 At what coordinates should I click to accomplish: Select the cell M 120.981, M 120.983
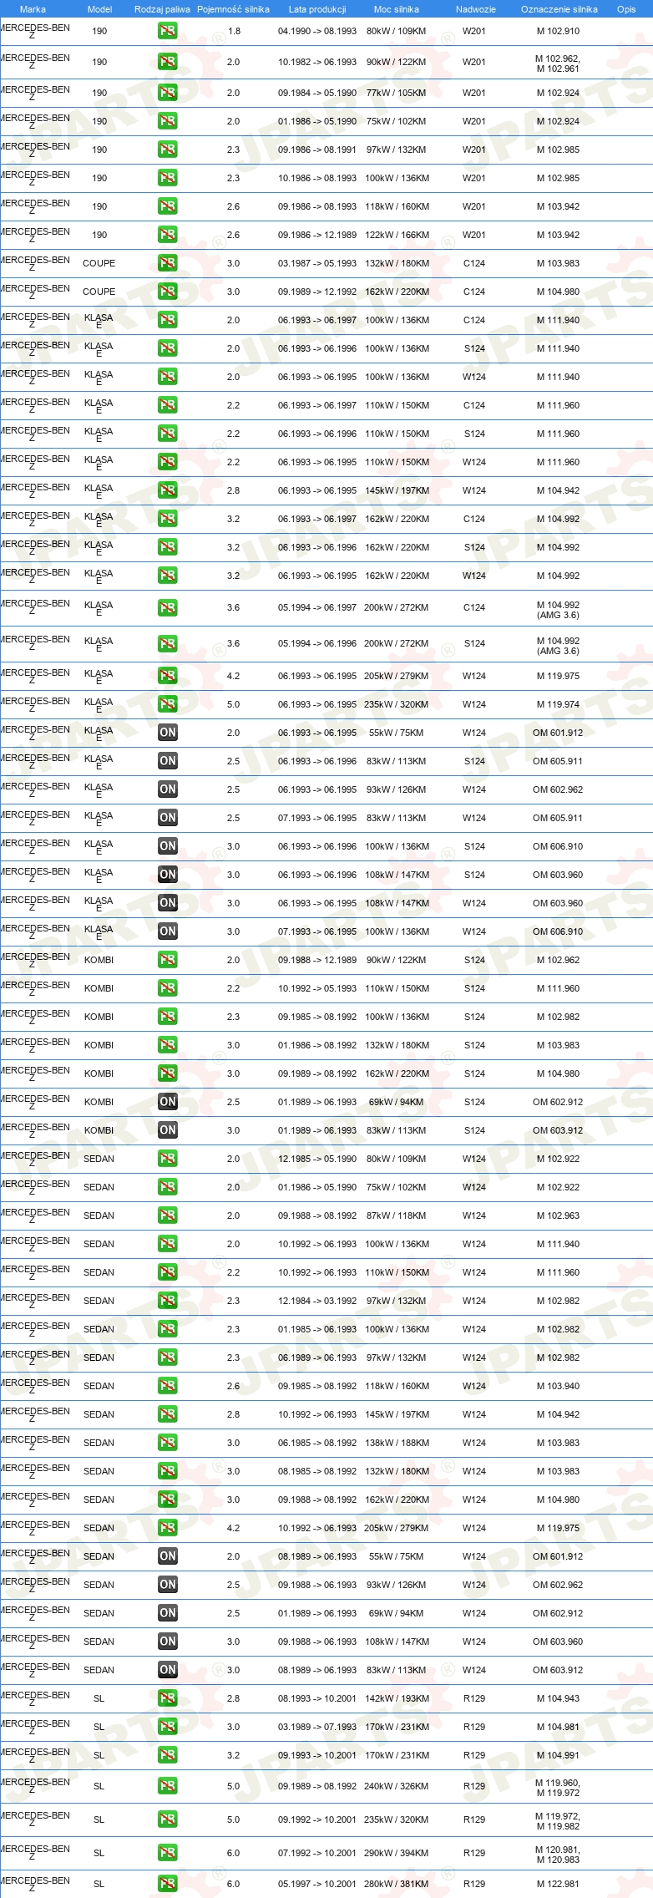click(x=558, y=1855)
